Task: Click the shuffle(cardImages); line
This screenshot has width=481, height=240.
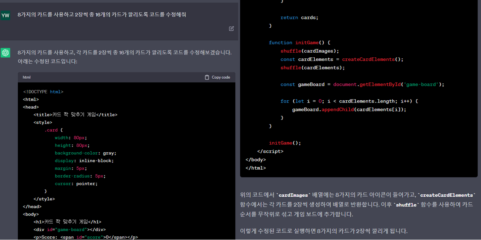Action: pyautogui.click(x=310, y=51)
